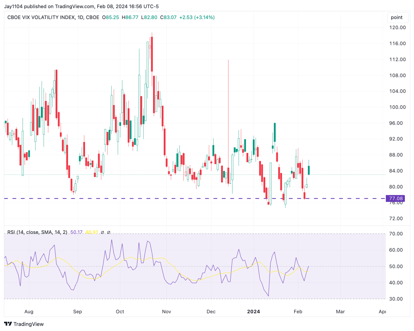Click the 108.00 price axis label
This screenshot has width=414, height=331.
pyautogui.click(x=397, y=76)
